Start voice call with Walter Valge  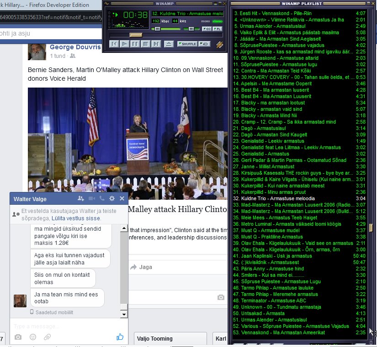(x=102, y=198)
